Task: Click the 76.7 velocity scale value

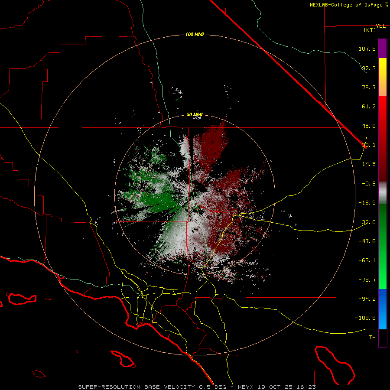Action: tap(369, 87)
